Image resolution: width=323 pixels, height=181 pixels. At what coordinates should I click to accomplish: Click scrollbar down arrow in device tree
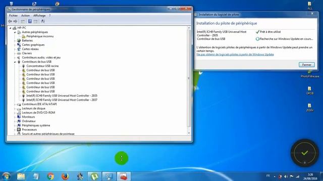(x=189, y=133)
